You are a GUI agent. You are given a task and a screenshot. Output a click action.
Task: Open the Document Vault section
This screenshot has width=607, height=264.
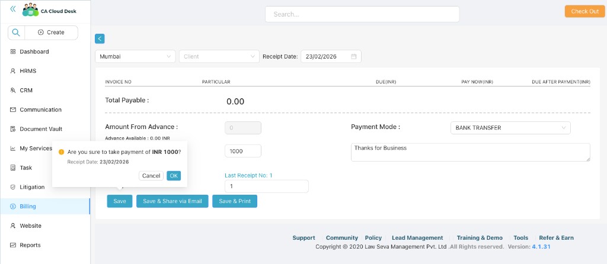click(40, 129)
